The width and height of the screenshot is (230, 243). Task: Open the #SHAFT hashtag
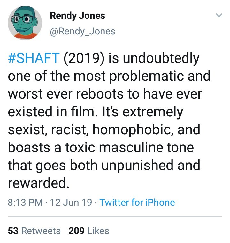click(34, 59)
